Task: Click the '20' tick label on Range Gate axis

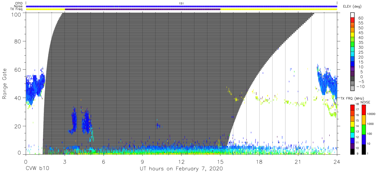Action: pos(18,126)
